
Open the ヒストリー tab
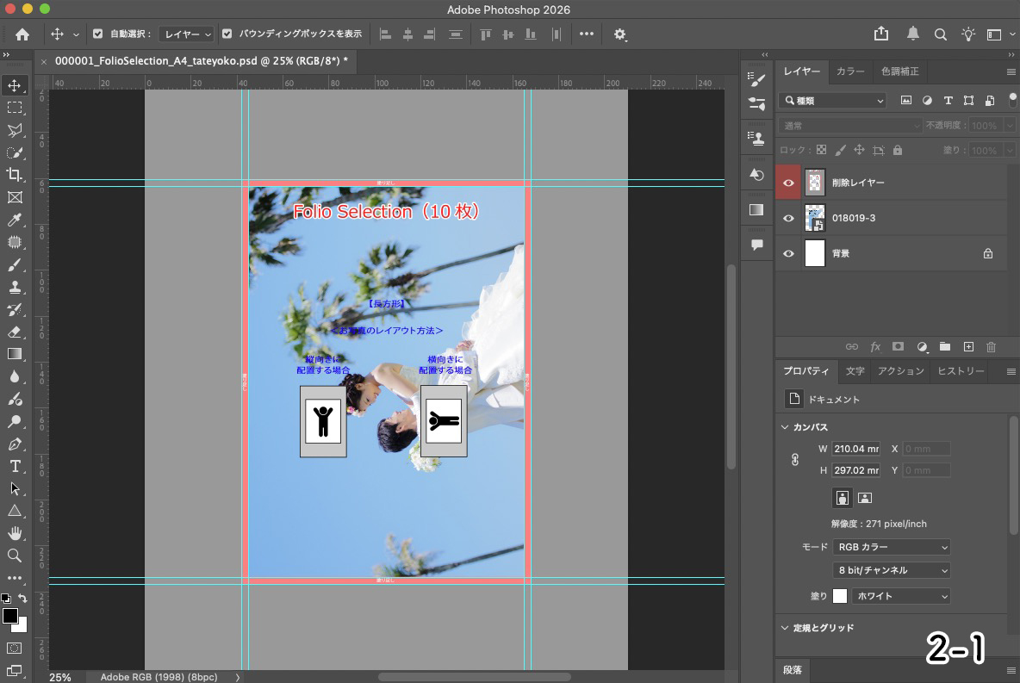click(x=961, y=371)
